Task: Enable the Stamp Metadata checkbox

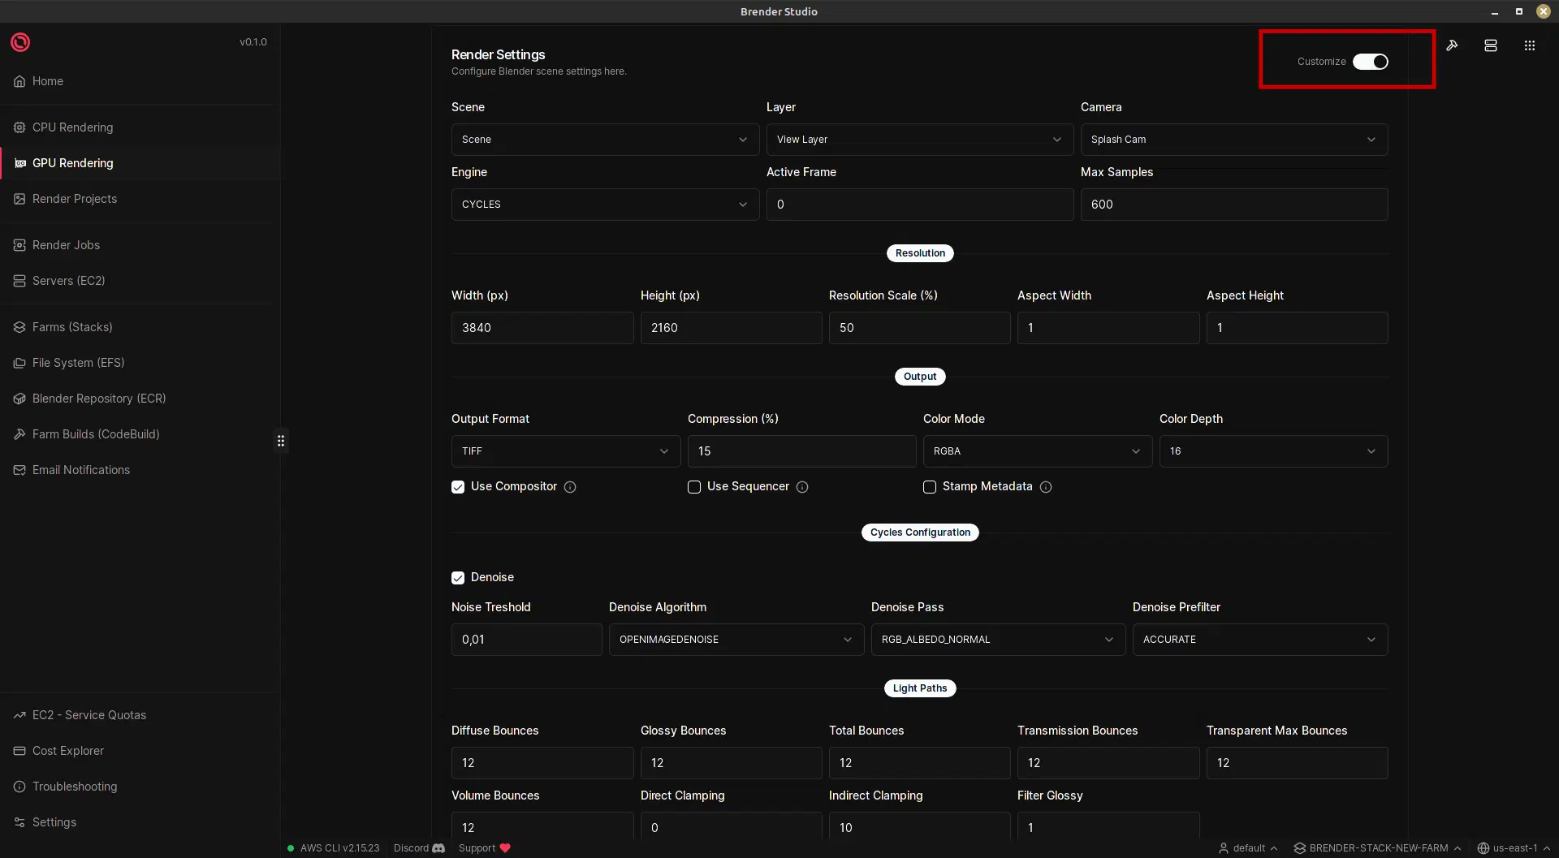Action: [x=929, y=486]
